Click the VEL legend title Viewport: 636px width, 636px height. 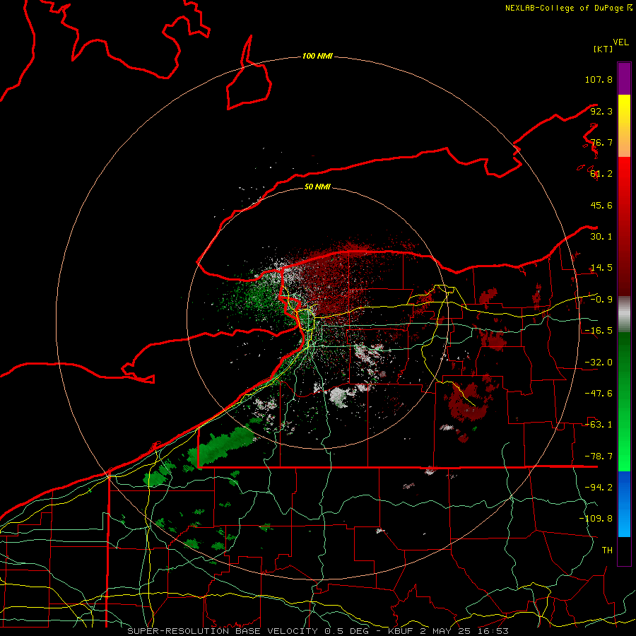click(620, 42)
